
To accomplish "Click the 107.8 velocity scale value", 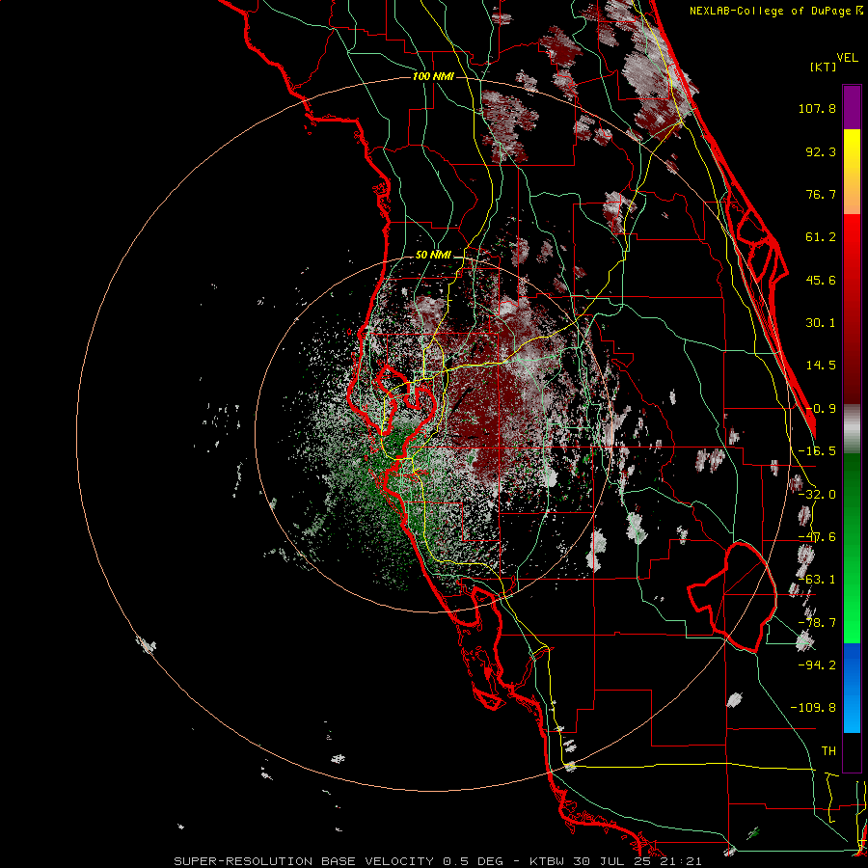I will click(817, 108).
